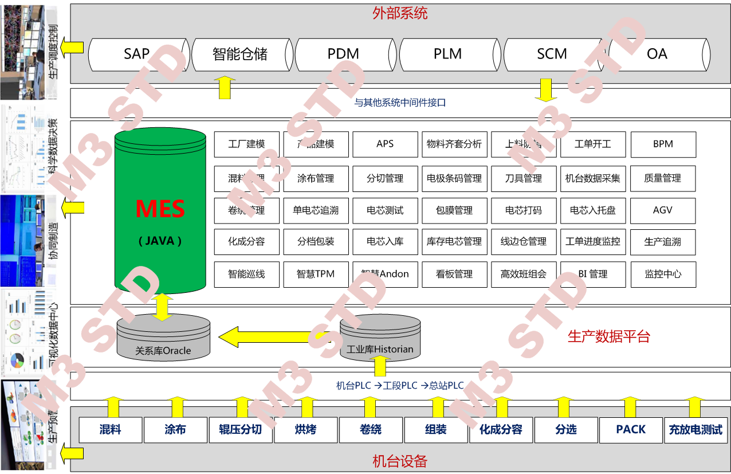The image size is (731, 474).
Task: Open the 协同制造 thumbnail image
Action: click(x=22, y=240)
